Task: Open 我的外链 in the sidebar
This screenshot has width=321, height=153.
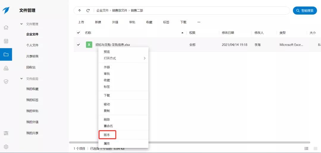Action: (32, 122)
